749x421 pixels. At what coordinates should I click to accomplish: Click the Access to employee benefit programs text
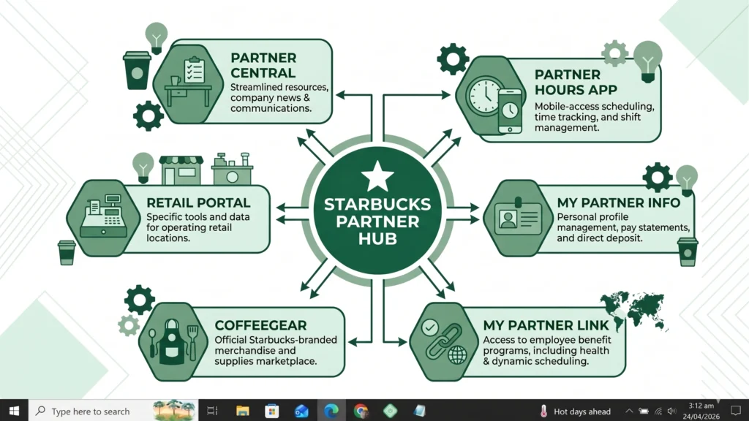tap(547, 350)
